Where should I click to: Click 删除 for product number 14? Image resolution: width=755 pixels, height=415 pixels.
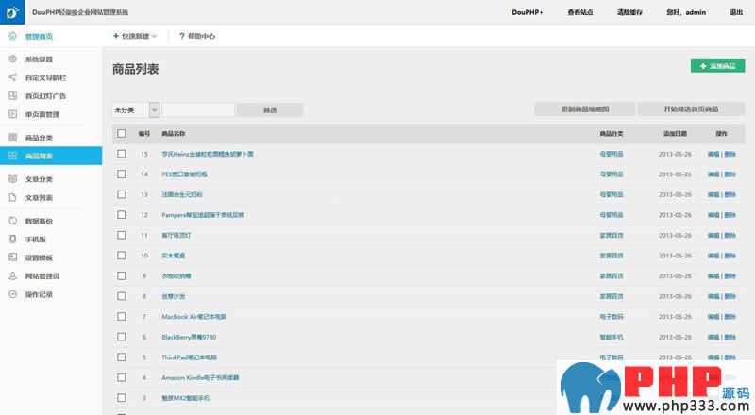click(730, 174)
